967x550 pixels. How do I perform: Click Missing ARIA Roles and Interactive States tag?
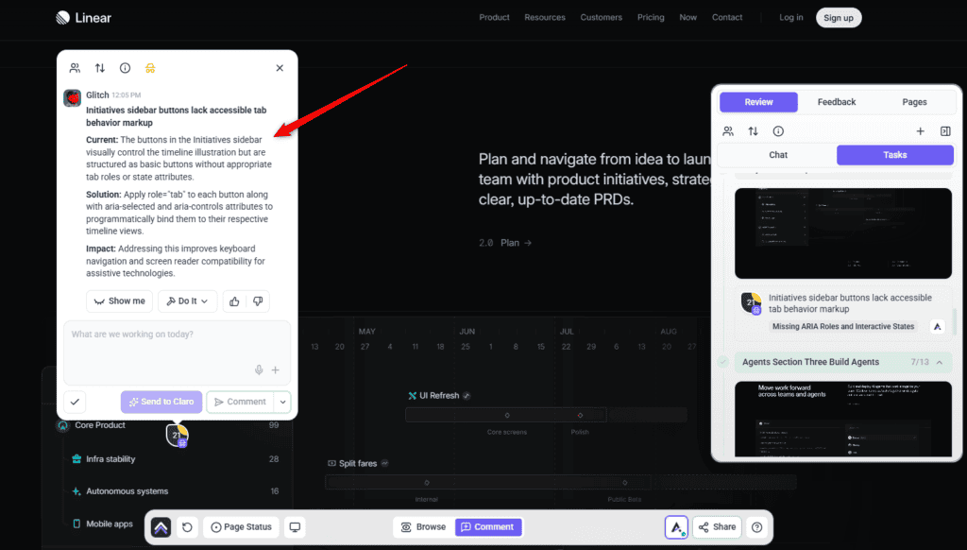(x=843, y=327)
